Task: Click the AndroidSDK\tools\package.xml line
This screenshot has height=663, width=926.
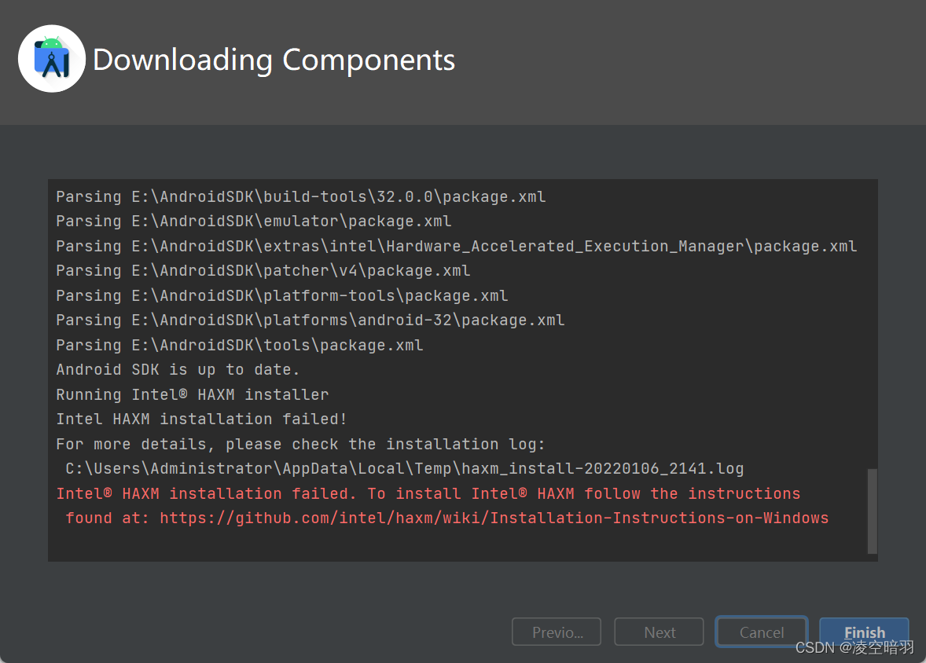Action: pyautogui.click(x=240, y=345)
